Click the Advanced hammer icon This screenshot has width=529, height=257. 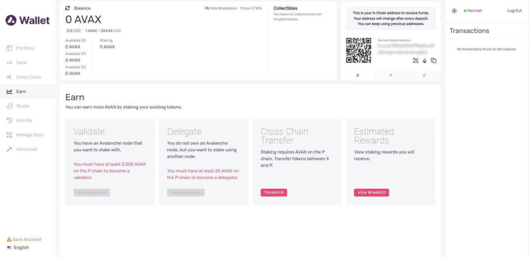pos(9,149)
